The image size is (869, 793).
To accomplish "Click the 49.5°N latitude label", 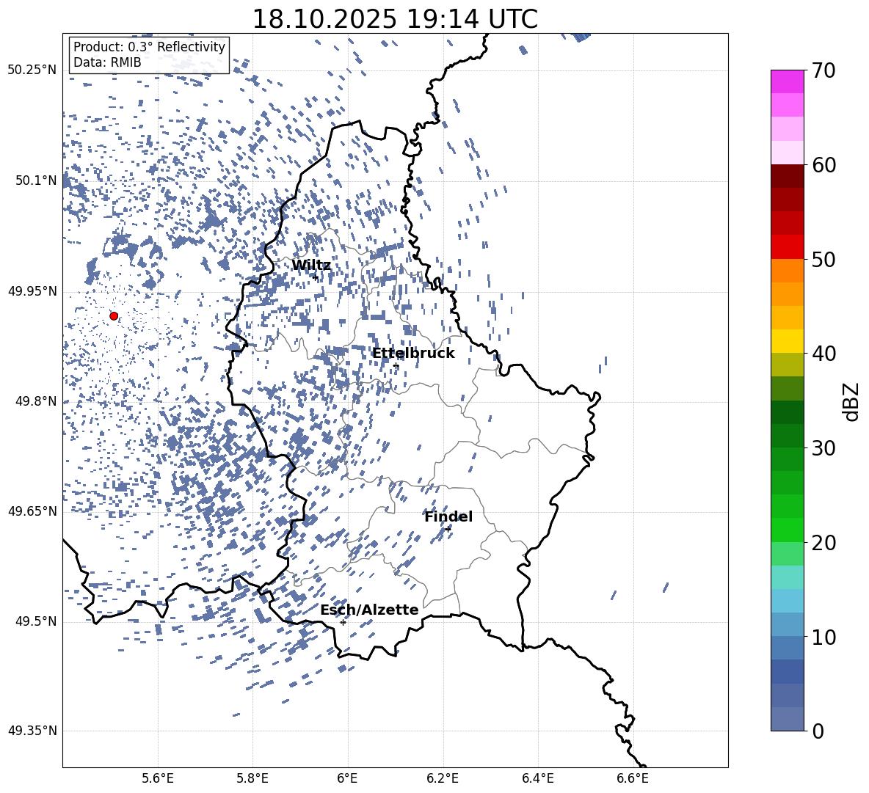I will tap(35, 621).
